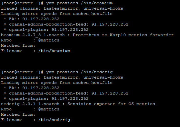This screenshot has width=180, height=127.
Task: Click first 'Loading mirror speeds from cached hostfile'
Action: (57, 14)
